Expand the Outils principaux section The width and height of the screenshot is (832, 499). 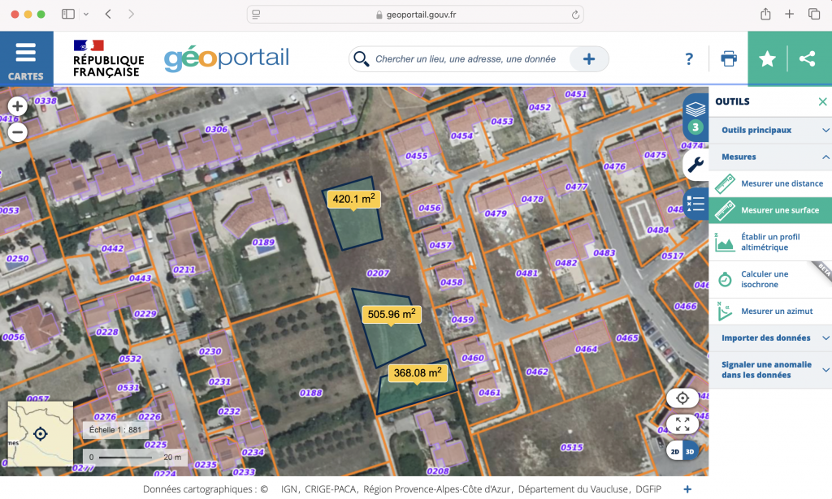[x=769, y=130]
